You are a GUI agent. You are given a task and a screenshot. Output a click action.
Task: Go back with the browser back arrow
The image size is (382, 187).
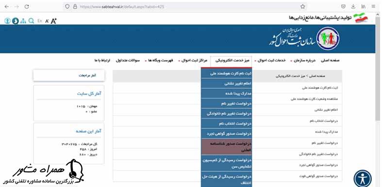click(7, 7)
